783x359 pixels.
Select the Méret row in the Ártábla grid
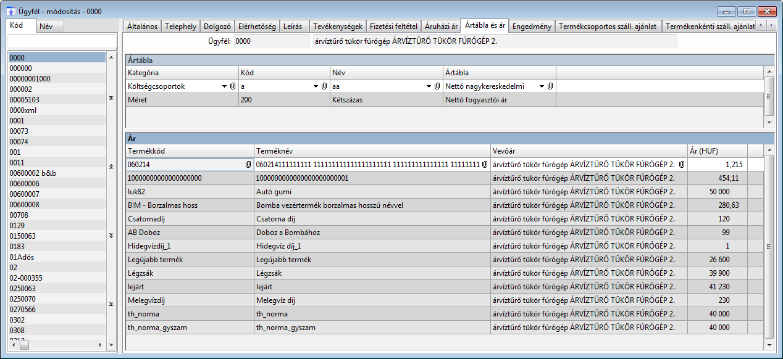pos(445,100)
